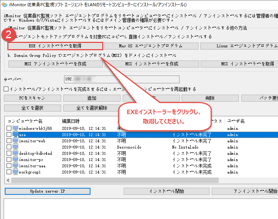
Task: Click the Linux エージェントプログラム button
Action: [239, 46]
